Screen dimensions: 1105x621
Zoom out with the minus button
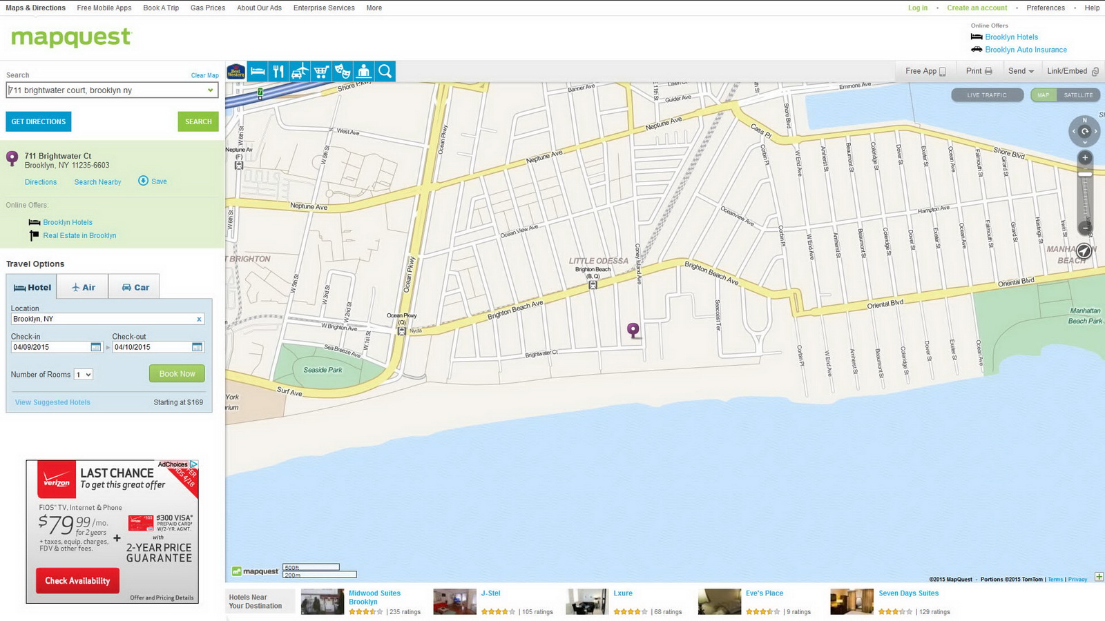pyautogui.click(x=1085, y=227)
